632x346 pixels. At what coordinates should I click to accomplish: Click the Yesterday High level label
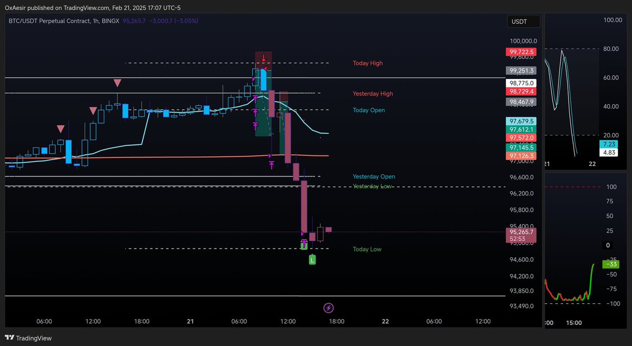pyautogui.click(x=373, y=94)
